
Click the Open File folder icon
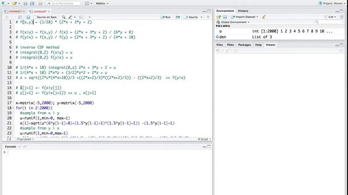pyautogui.click(x=15, y=3)
